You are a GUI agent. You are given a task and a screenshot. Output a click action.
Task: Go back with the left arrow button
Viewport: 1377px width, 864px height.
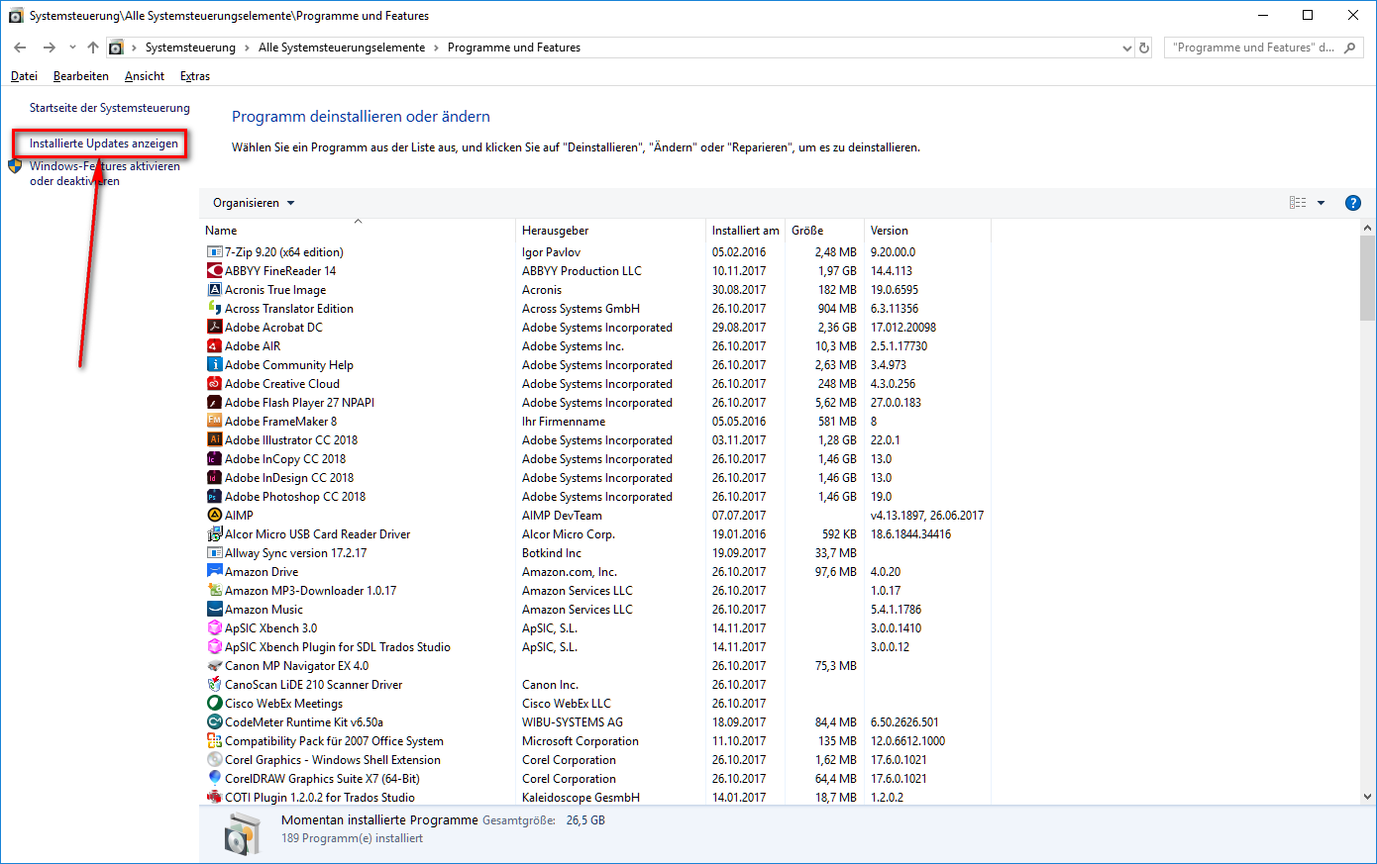point(20,48)
